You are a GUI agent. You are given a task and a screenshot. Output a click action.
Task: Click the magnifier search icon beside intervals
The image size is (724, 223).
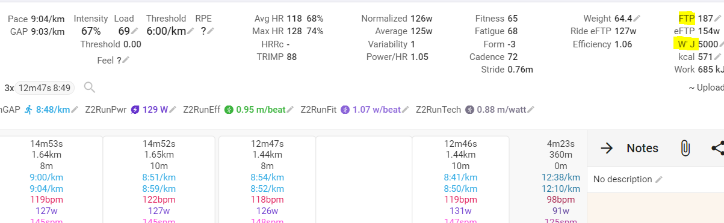click(x=90, y=88)
